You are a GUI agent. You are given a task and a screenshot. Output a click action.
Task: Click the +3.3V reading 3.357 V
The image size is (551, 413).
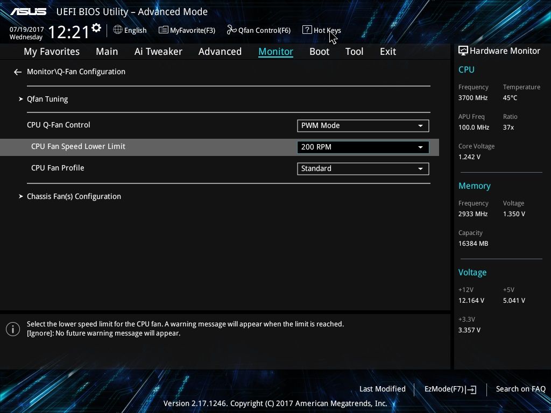coord(469,330)
